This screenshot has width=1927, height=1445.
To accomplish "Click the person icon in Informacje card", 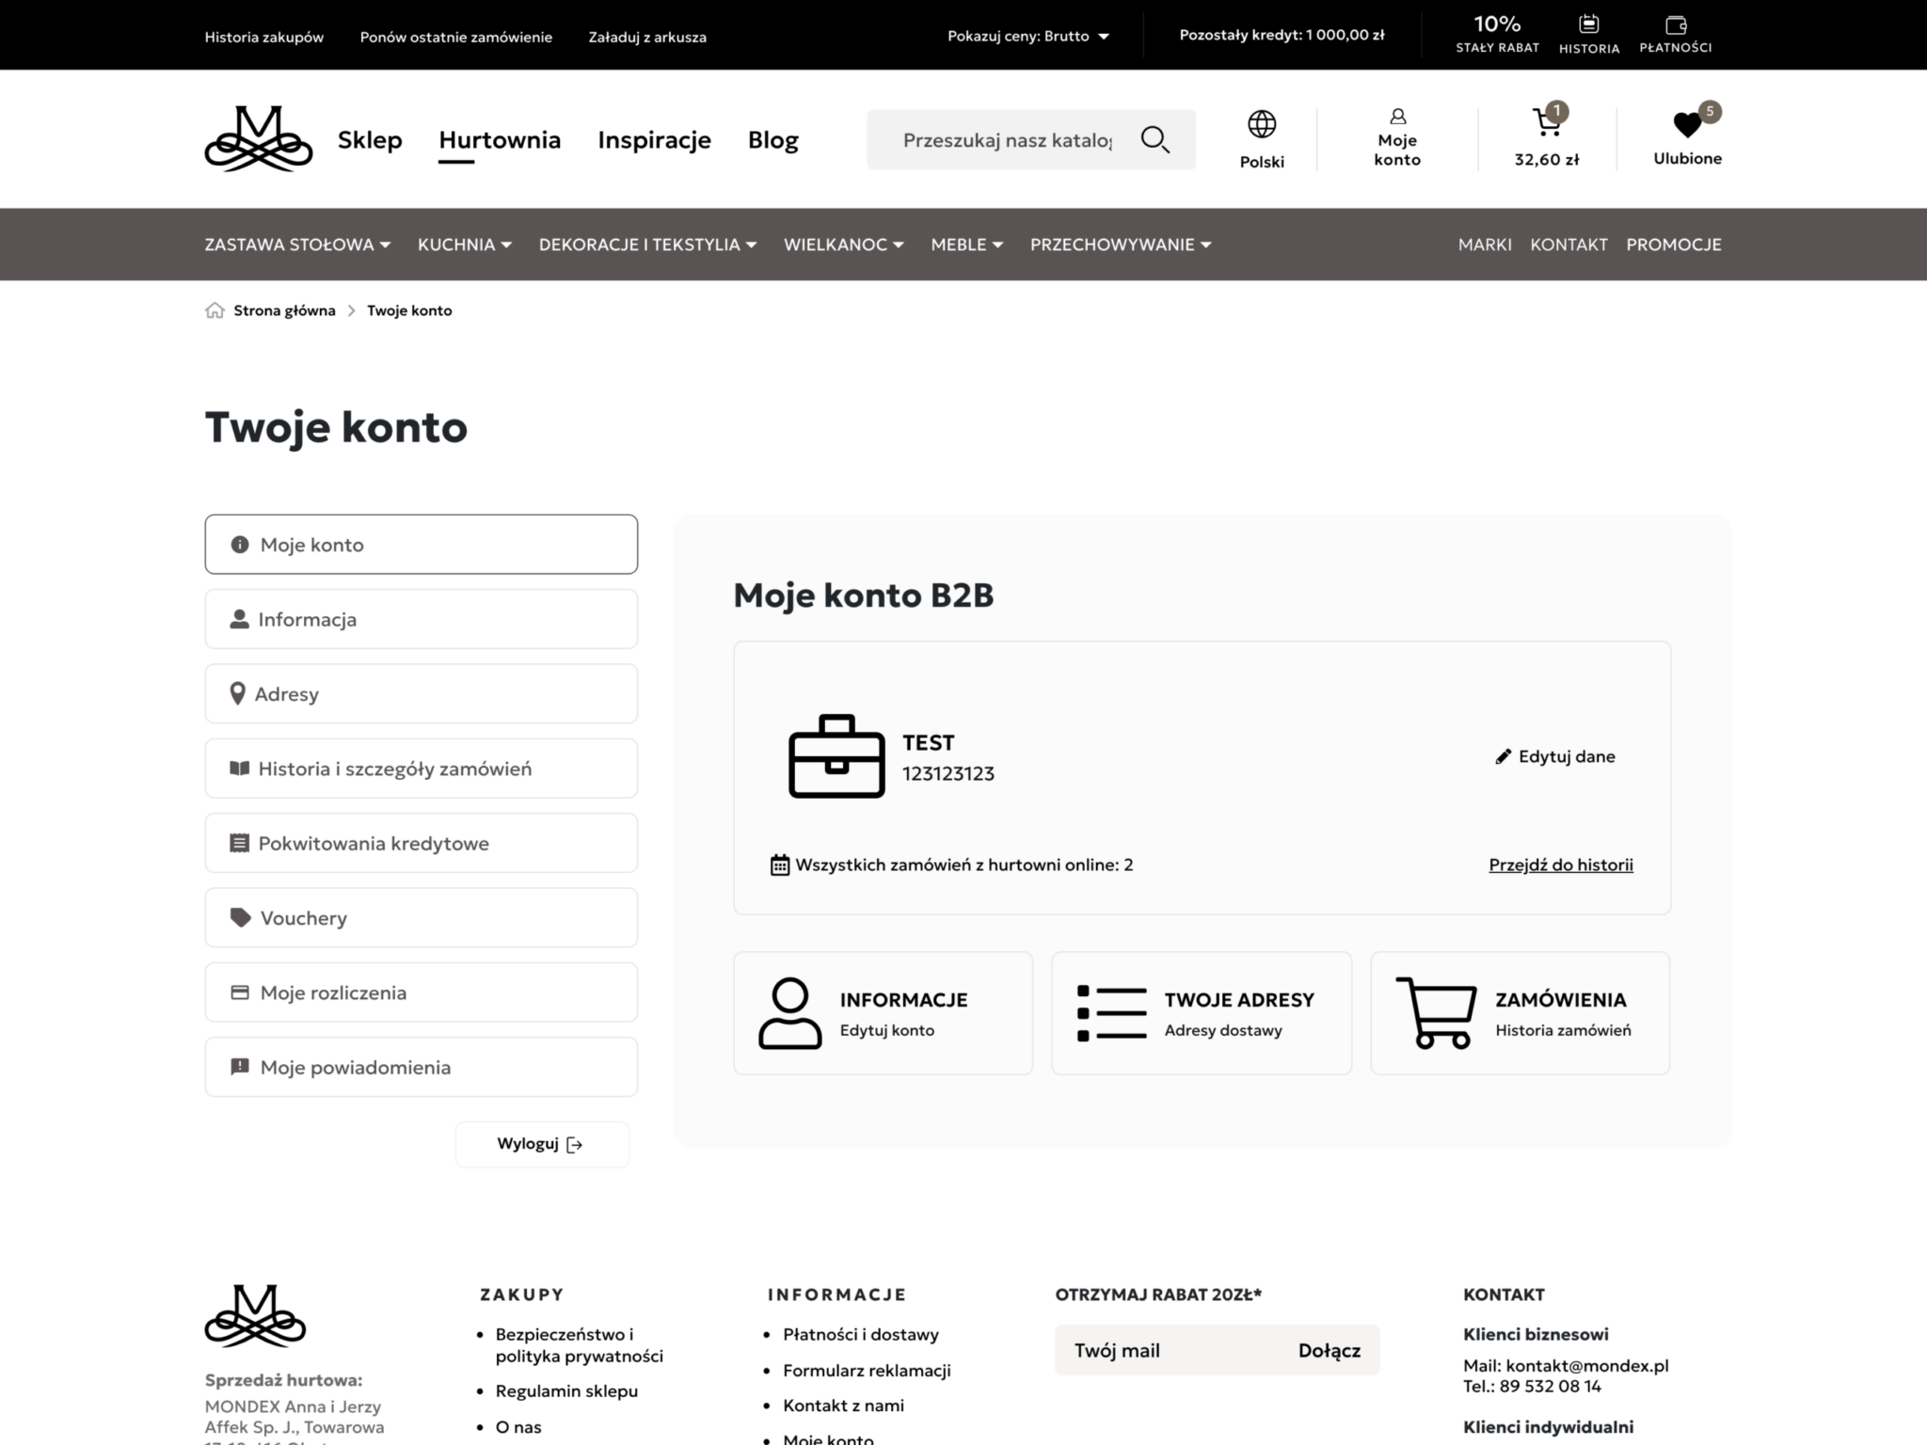I will click(790, 1013).
